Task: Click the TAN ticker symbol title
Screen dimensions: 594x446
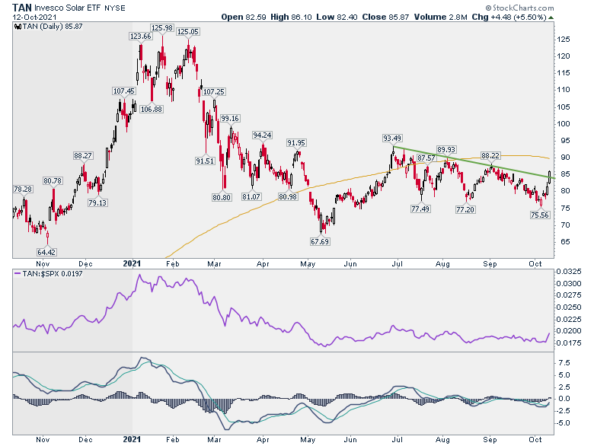Action: click(x=22, y=8)
